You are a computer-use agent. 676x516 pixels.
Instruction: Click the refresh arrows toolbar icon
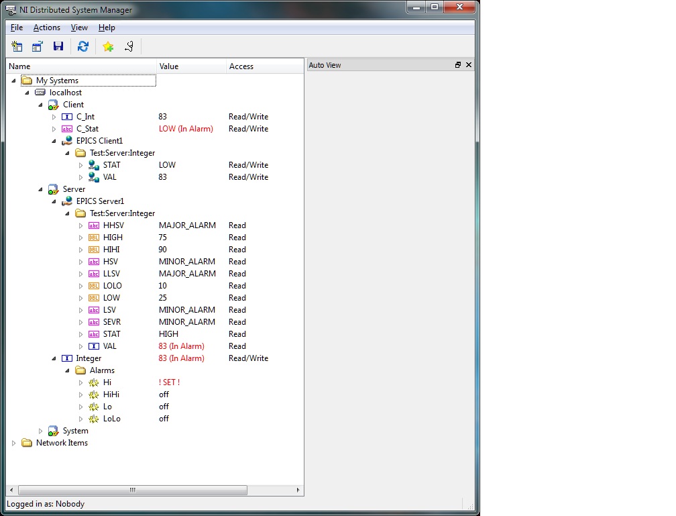tap(82, 46)
